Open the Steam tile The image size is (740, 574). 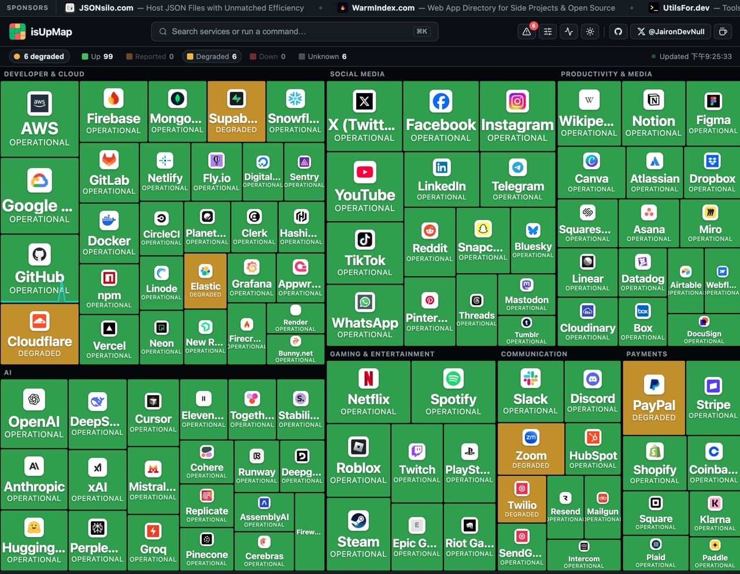[358, 534]
